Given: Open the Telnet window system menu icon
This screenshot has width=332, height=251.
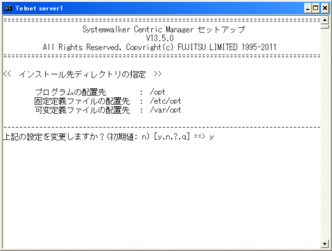Looking at the screenshot, I should (x=8, y=8).
